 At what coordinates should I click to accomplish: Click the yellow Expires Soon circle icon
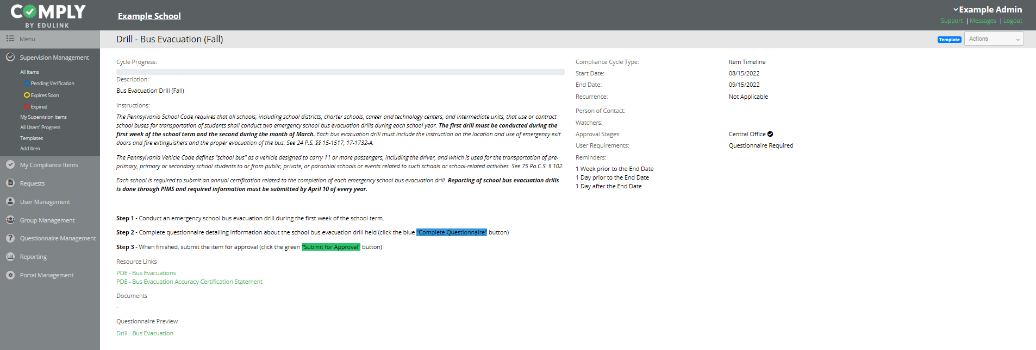click(x=27, y=95)
